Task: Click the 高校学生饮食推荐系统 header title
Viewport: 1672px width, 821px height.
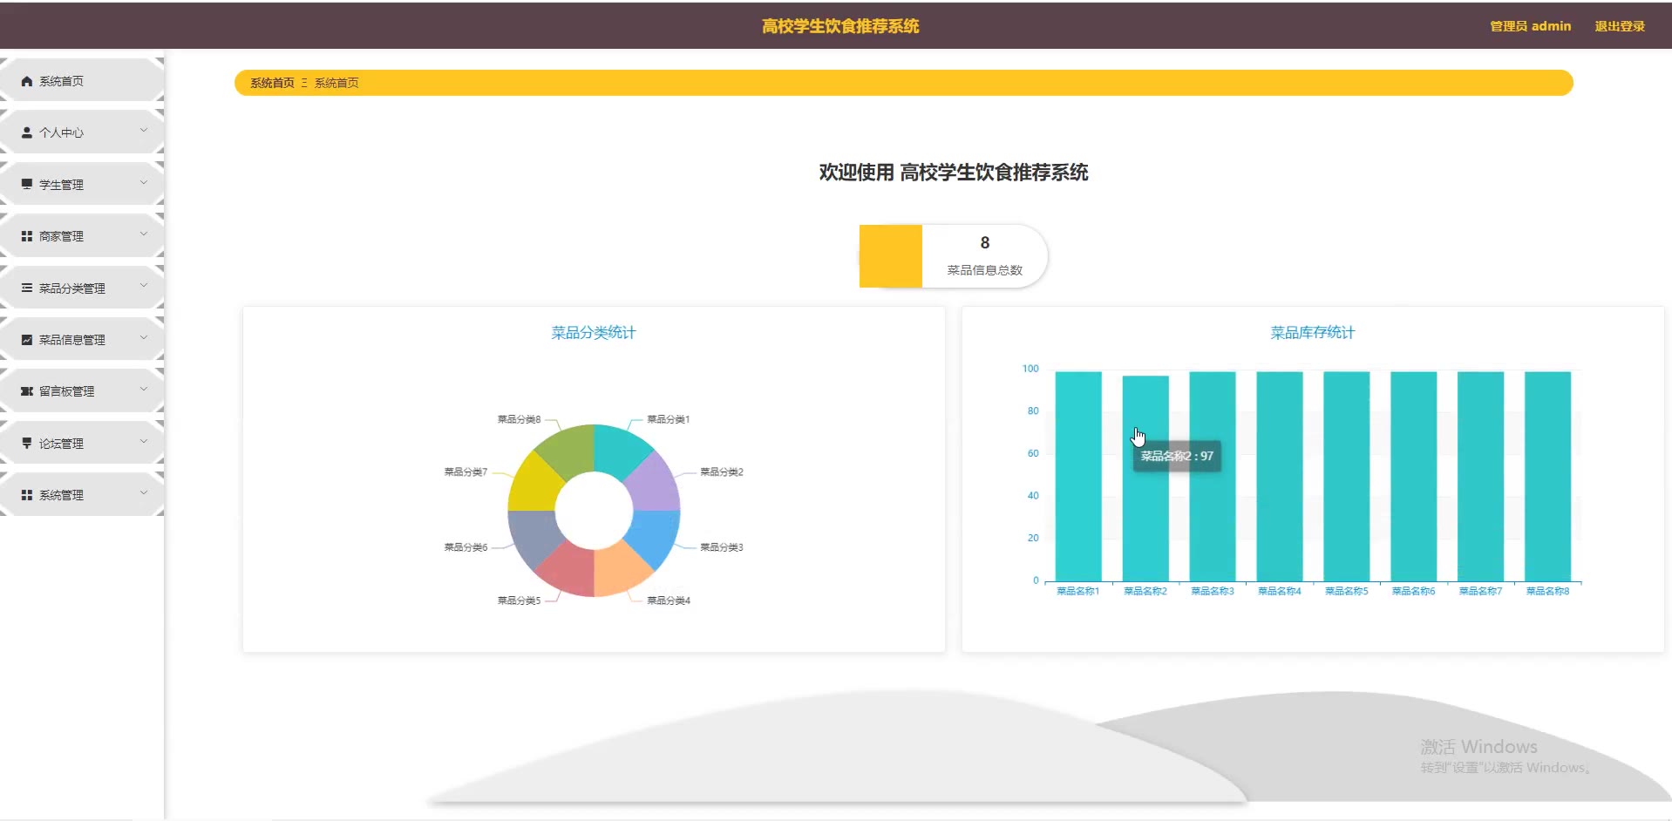Action: 840,26
